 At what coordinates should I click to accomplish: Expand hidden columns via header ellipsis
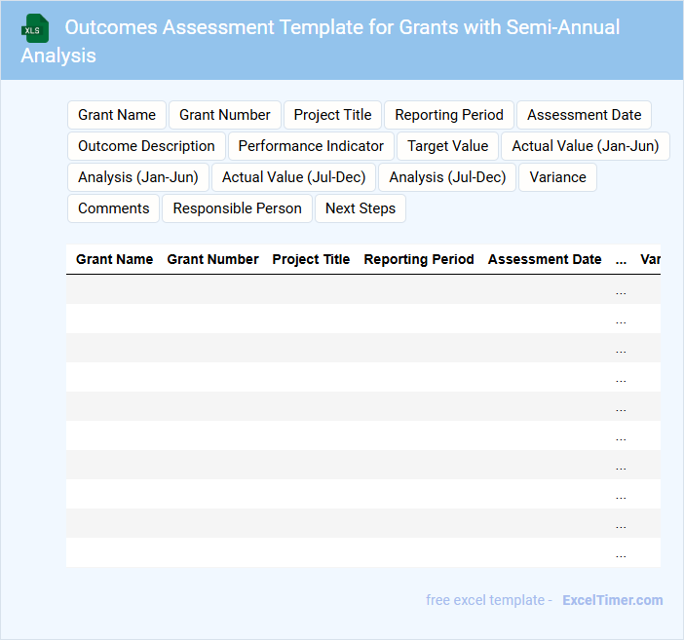tap(621, 260)
